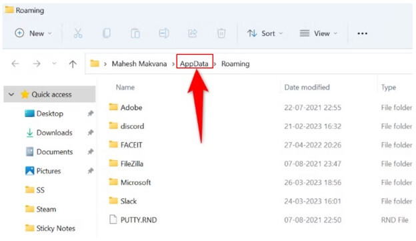Click the Roaming window title folder icon

click(9, 10)
